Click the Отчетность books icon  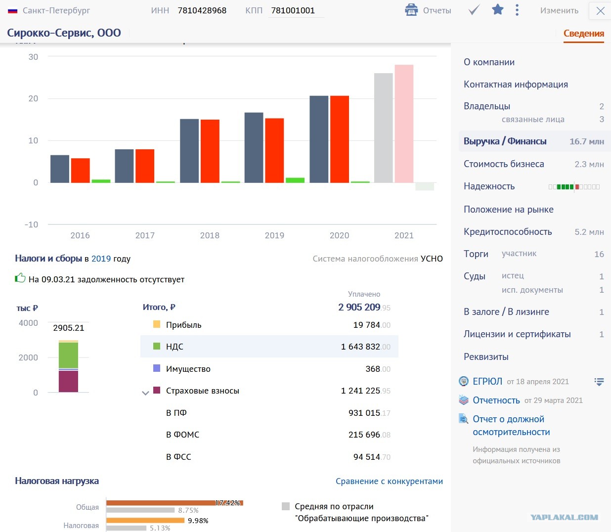click(x=464, y=400)
